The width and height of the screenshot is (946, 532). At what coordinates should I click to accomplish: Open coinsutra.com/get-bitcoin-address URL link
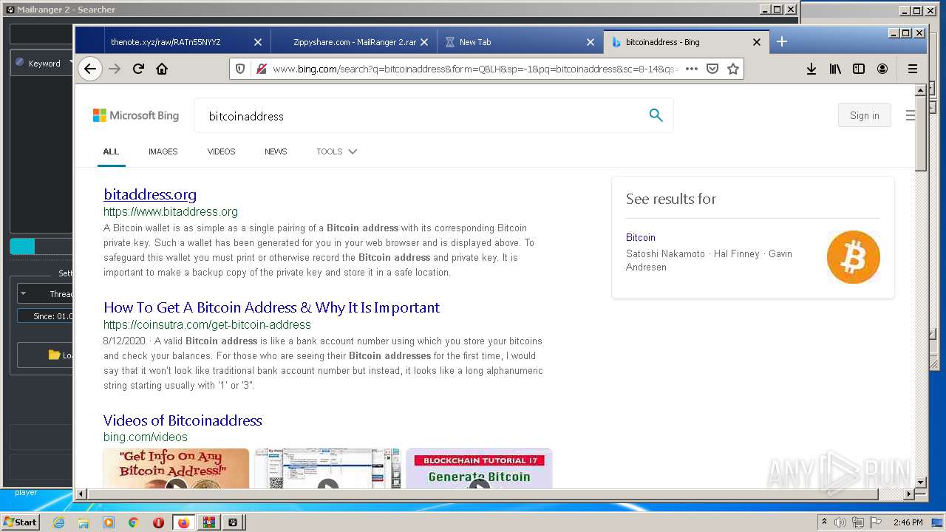207,325
